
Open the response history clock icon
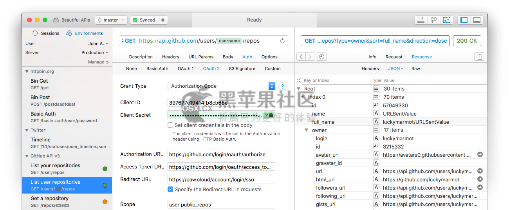[x=321, y=57]
